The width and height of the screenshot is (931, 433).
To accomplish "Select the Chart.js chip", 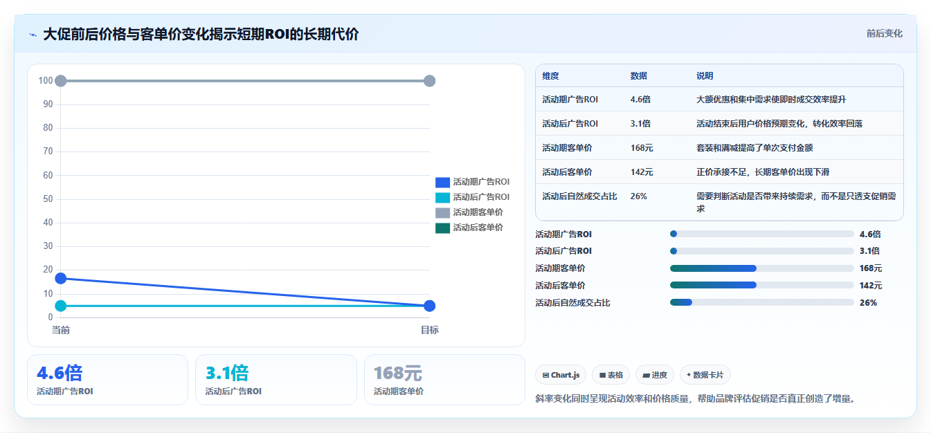I will tap(561, 375).
